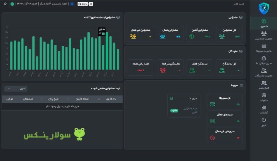Click the سرورها section header icon
The width and height of the screenshot is (277, 161).
pyautogui.click(x=241, y=86)
